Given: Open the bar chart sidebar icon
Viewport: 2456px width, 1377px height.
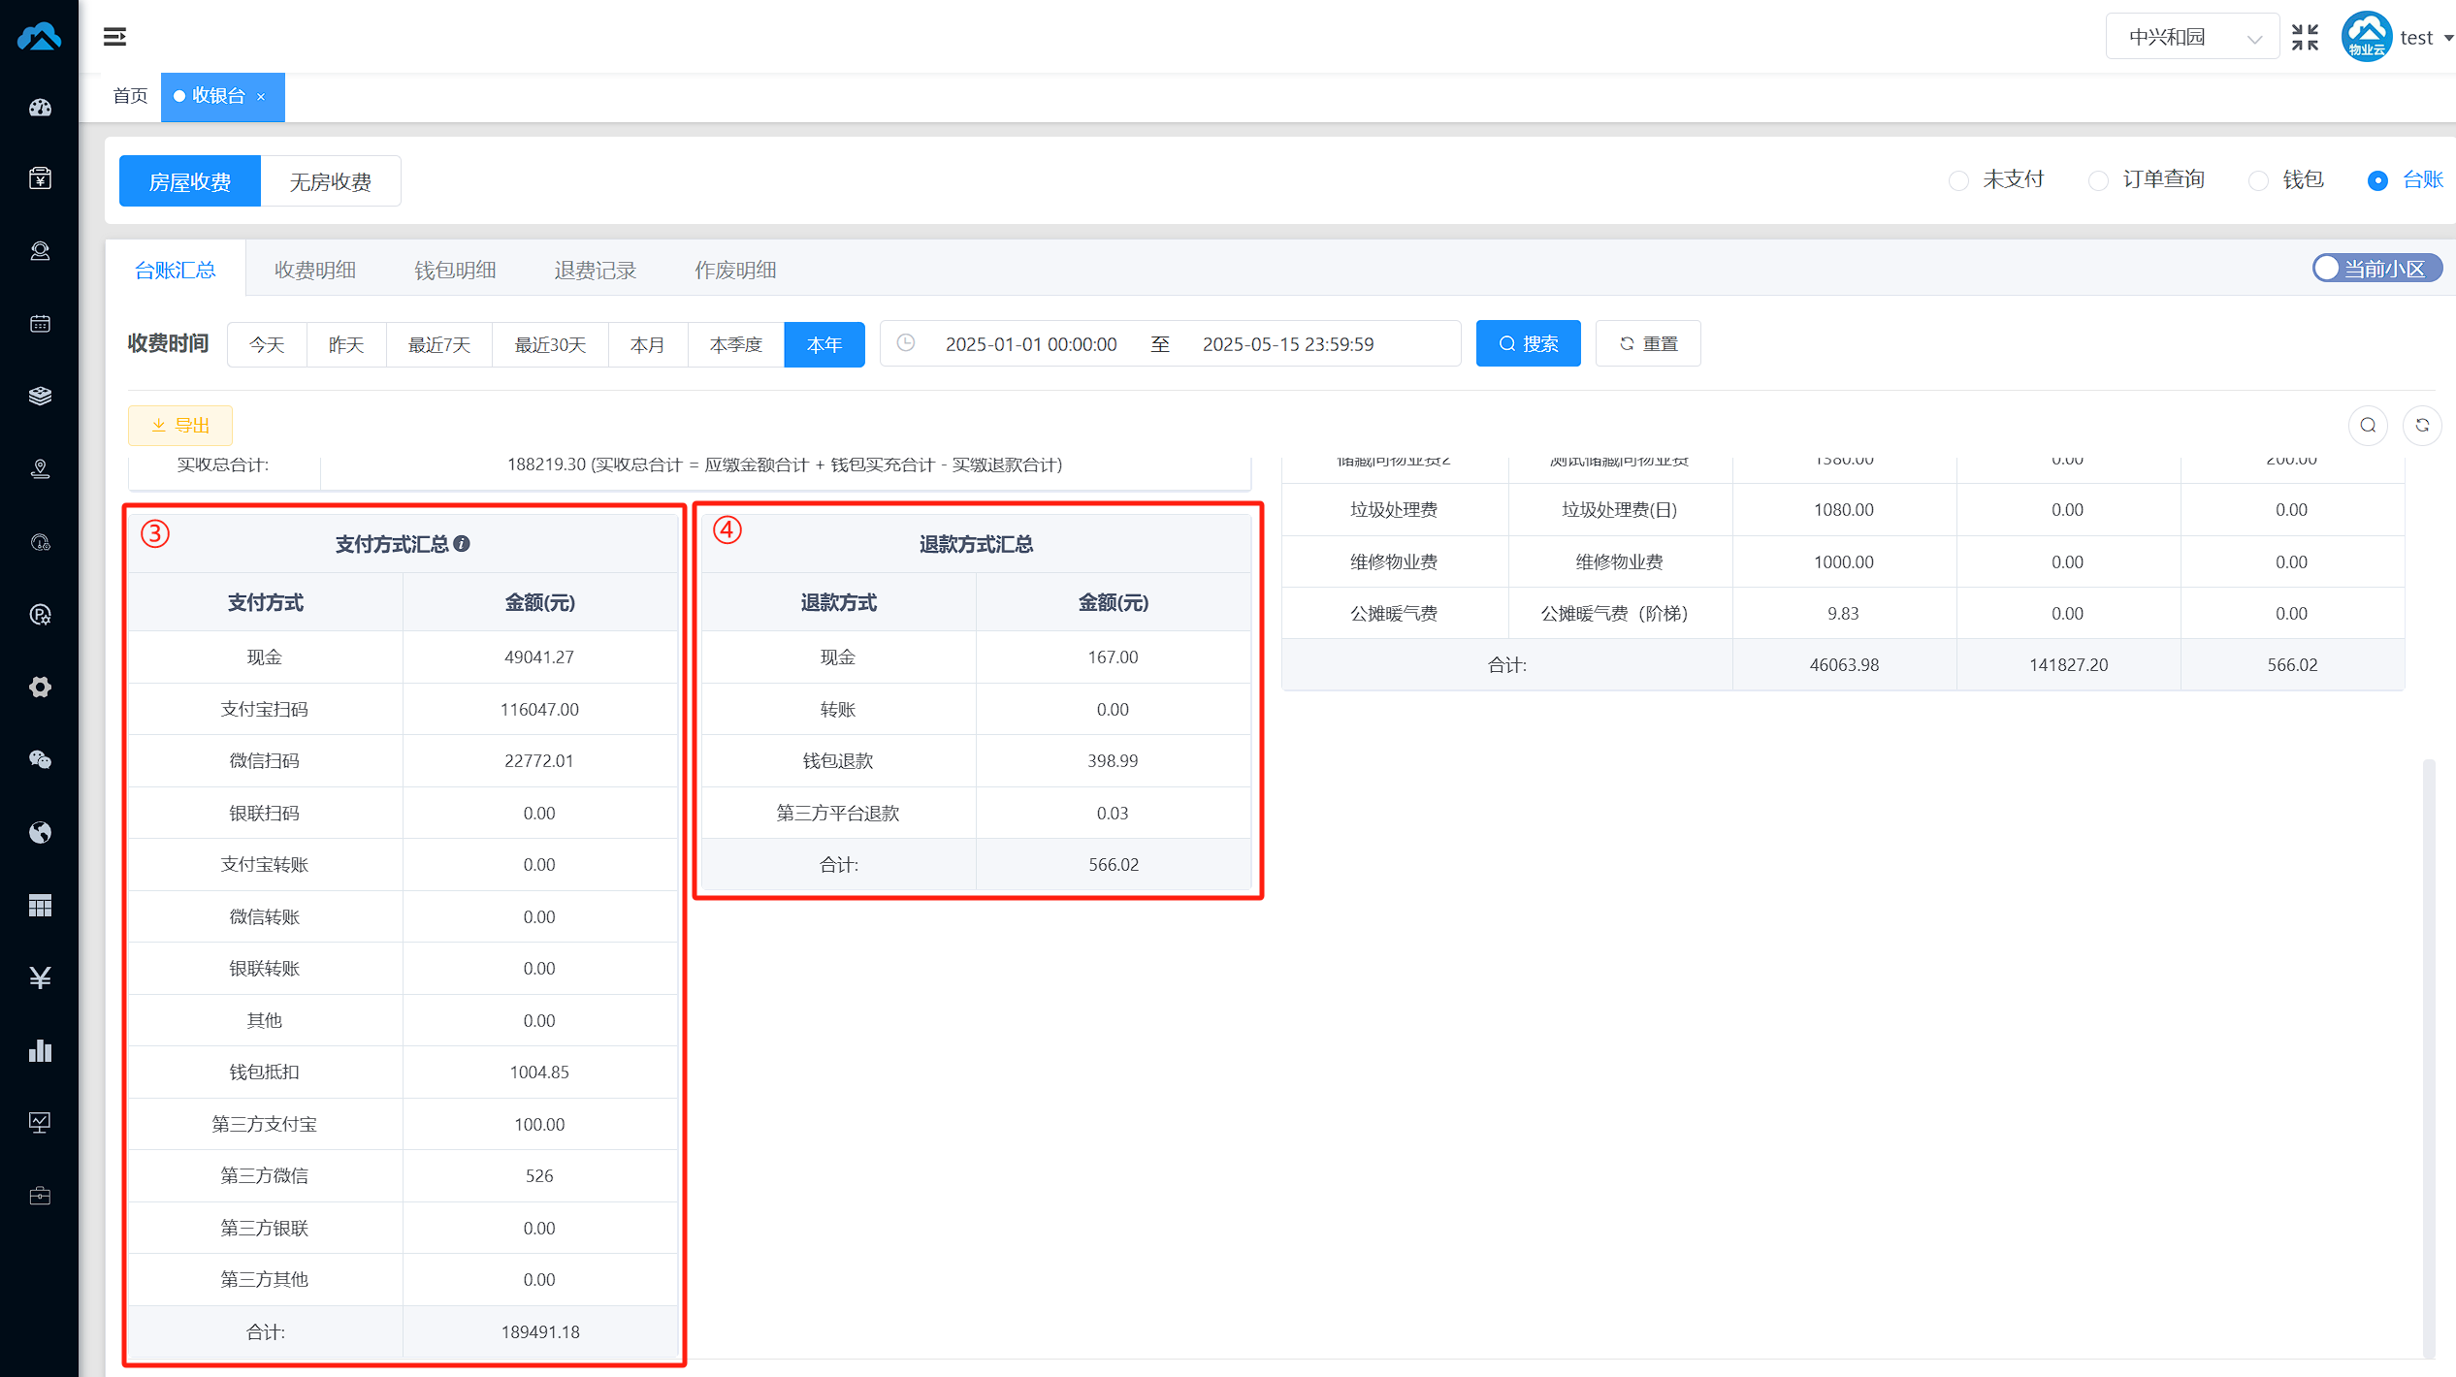Looking at the screenshot, I should (40, 1050).
